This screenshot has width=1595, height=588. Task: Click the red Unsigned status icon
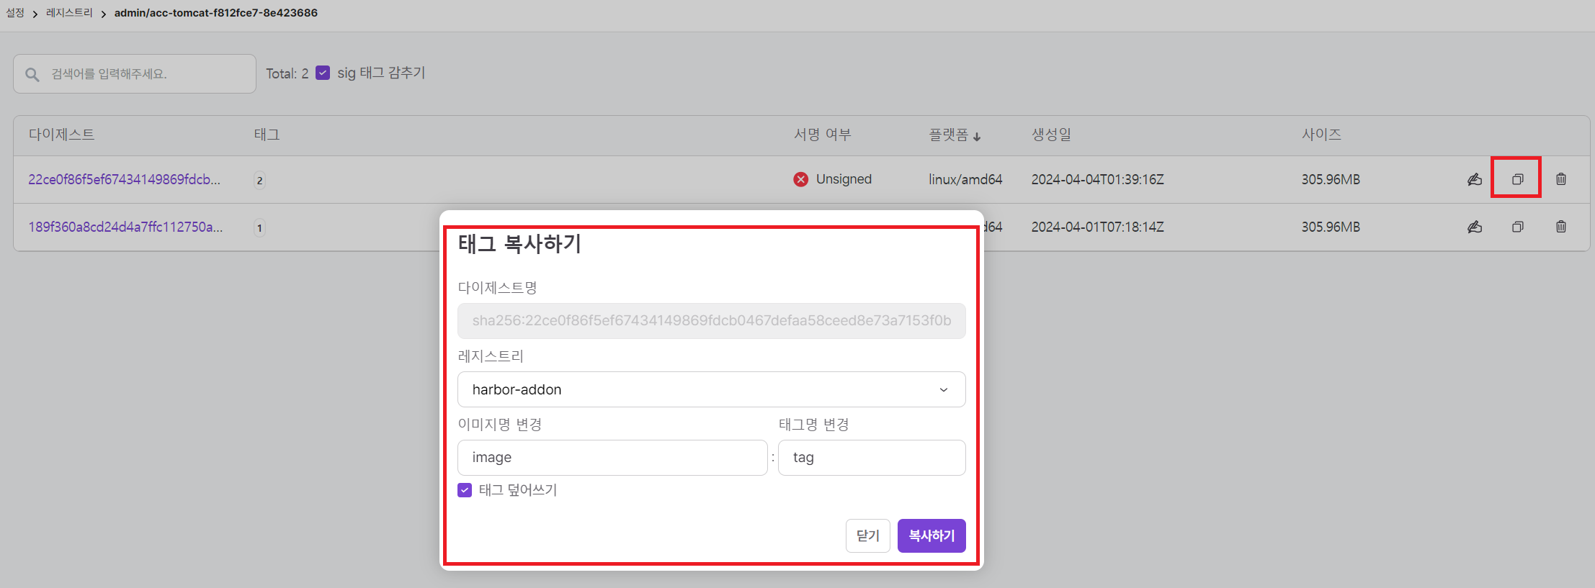pos(800,179)
